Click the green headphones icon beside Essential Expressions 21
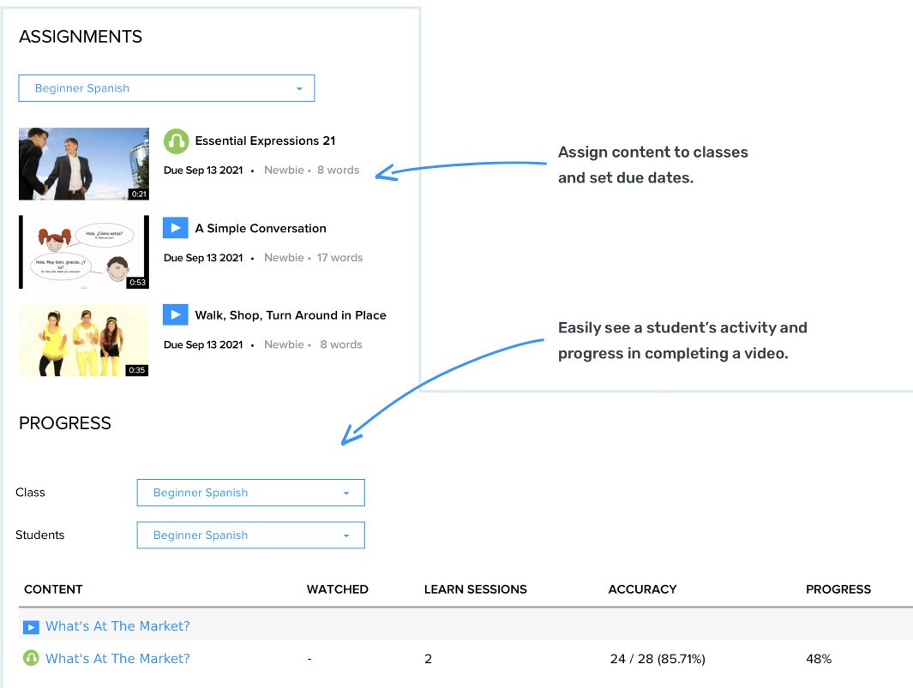The height and width of the screenshot is (688, 913). click(176, 141)
